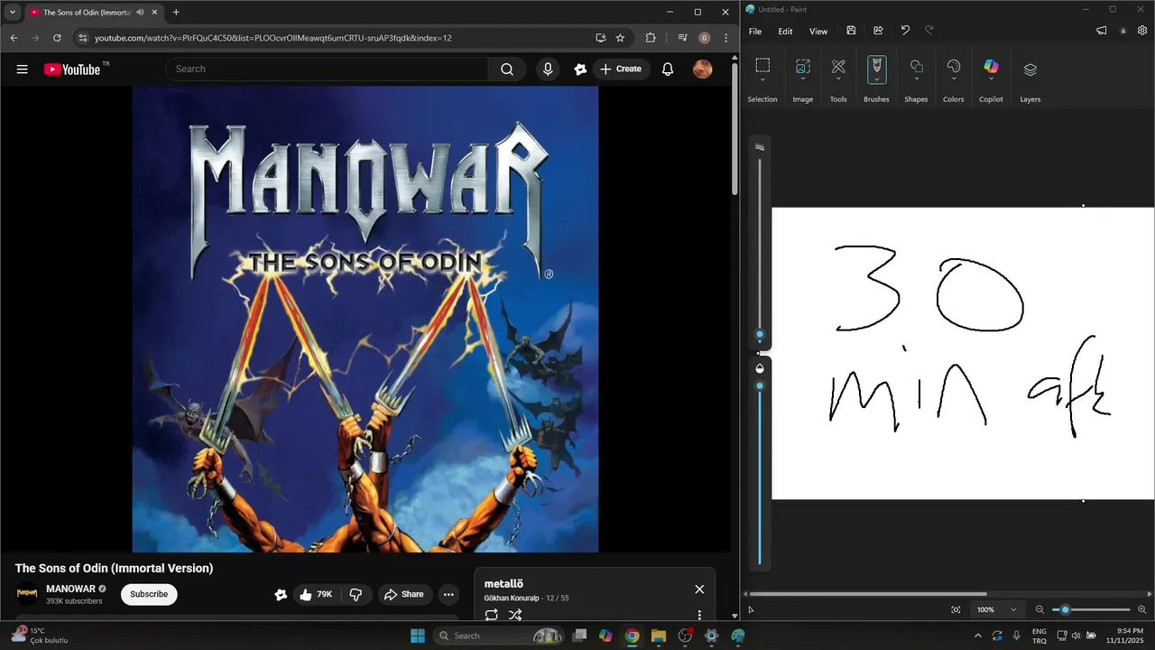Viewport: 1155px width, 650px height.
Task: Undo the last Paint action
Action: tap(905, 31)
